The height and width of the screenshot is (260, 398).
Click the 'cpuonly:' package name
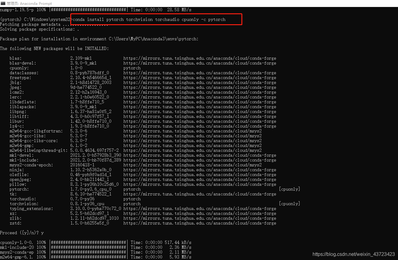[x=19, y=68]
